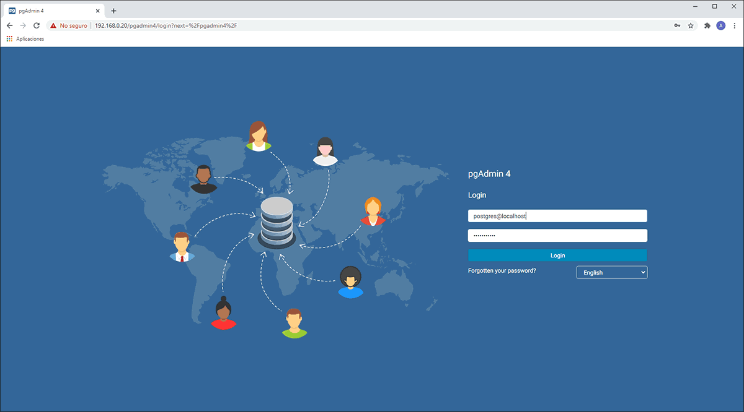Open 'Forgotten your password?' link
Image resolution: width=744 pixels, height=412 pixels.
(x=502, y=271)
